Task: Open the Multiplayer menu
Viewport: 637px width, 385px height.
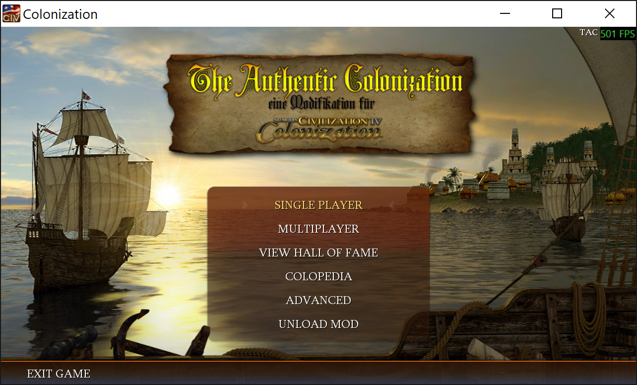Action: pos(318,229)
